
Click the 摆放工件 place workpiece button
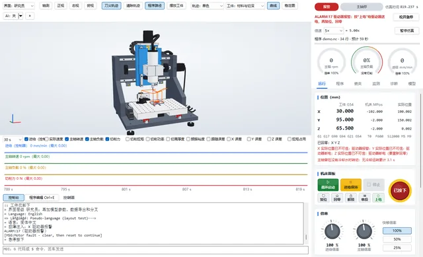(x=176, y=6)
